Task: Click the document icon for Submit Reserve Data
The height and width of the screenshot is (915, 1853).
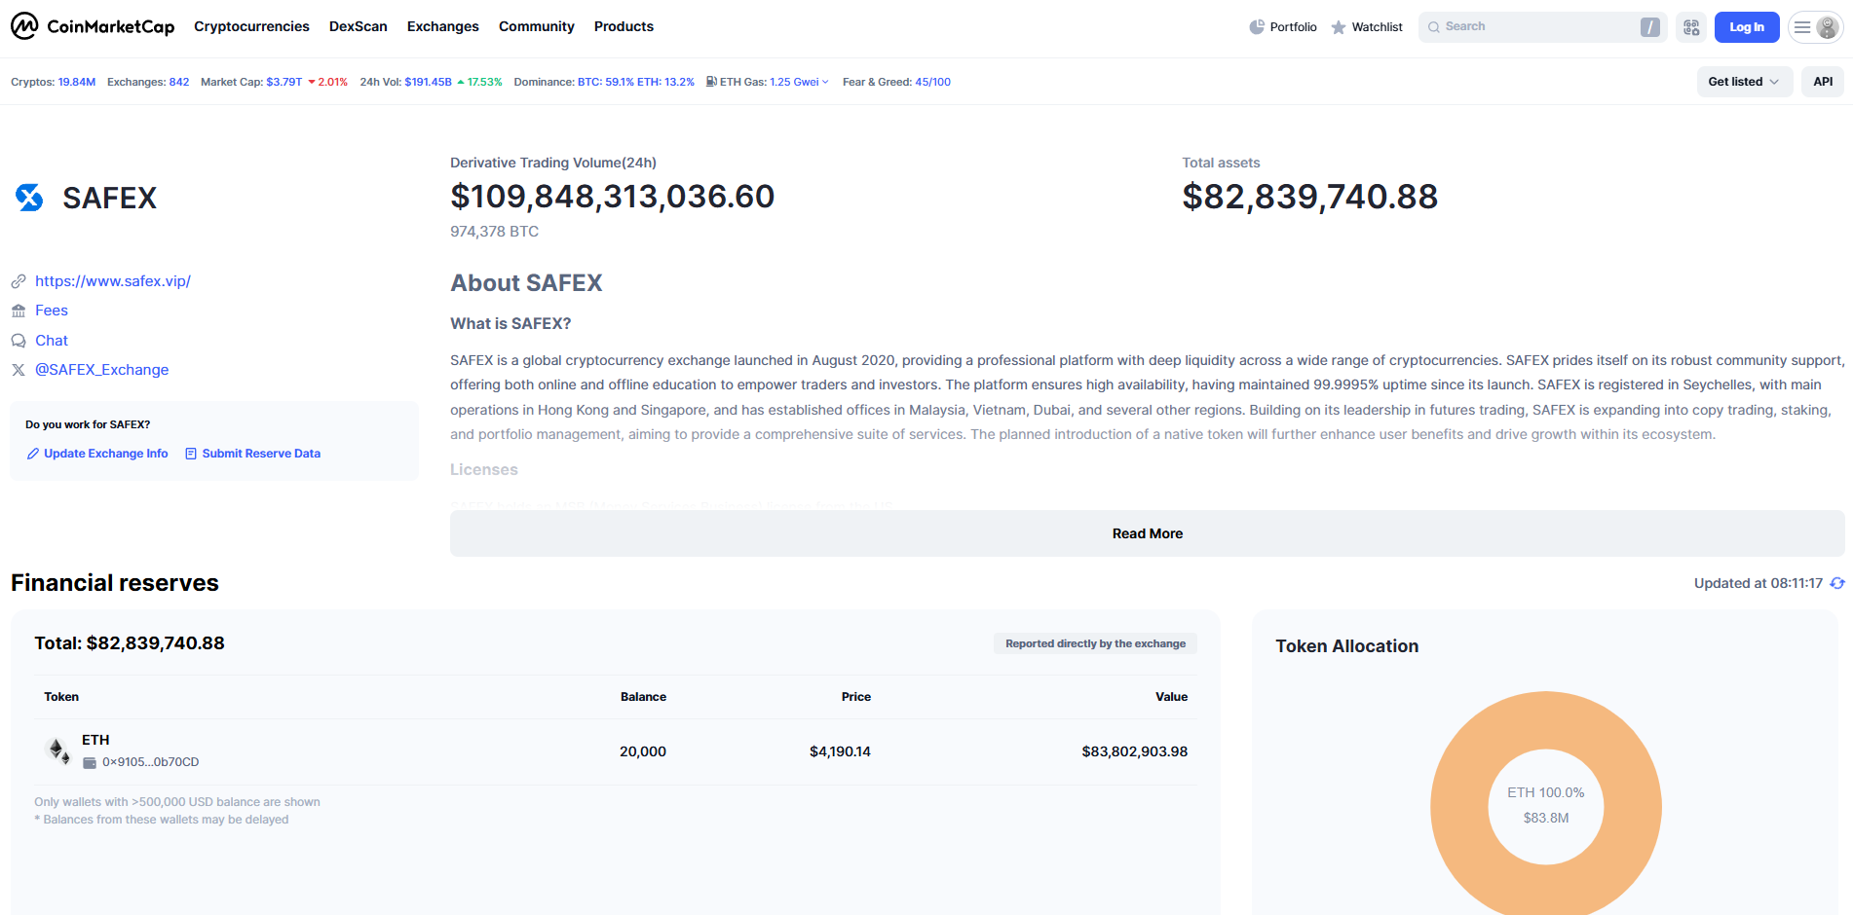Action: (x=191, y=454)
